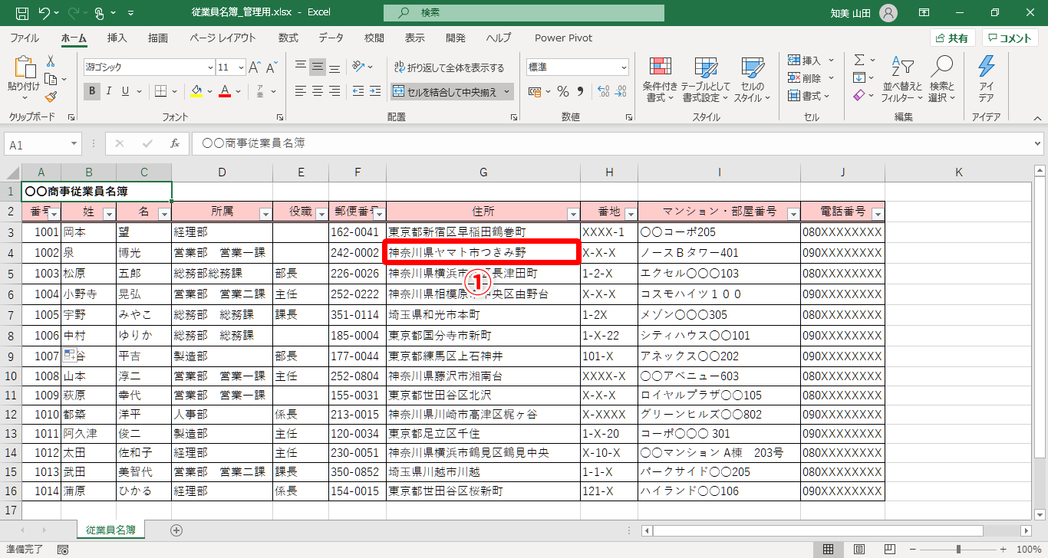Decrease the font size
The image size is (1048, 558).
pyautogui.click(x=272, y=67)
